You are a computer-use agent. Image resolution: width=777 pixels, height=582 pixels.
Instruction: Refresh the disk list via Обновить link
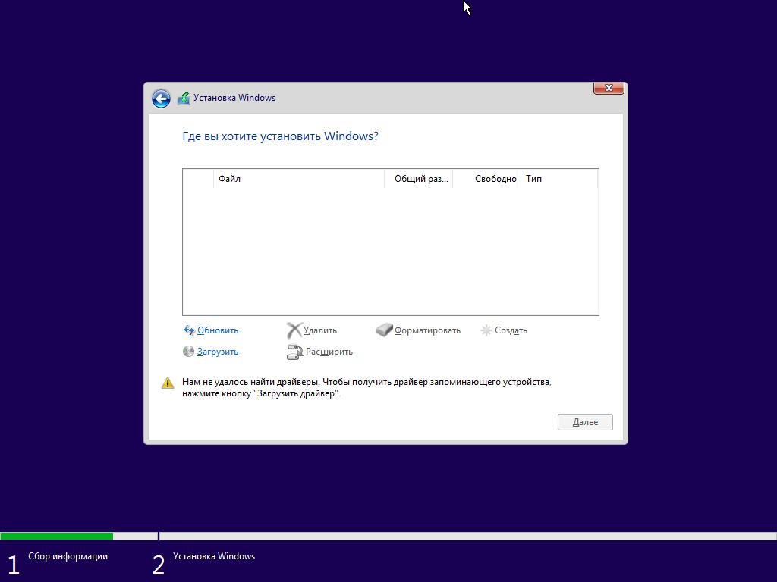[x=218, y=330]
